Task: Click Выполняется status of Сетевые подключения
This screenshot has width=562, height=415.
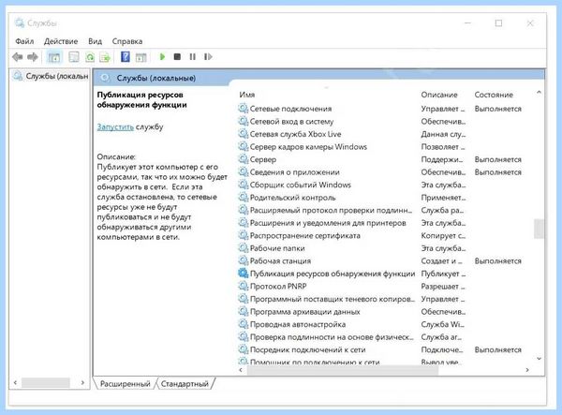Action: point(498,109)
